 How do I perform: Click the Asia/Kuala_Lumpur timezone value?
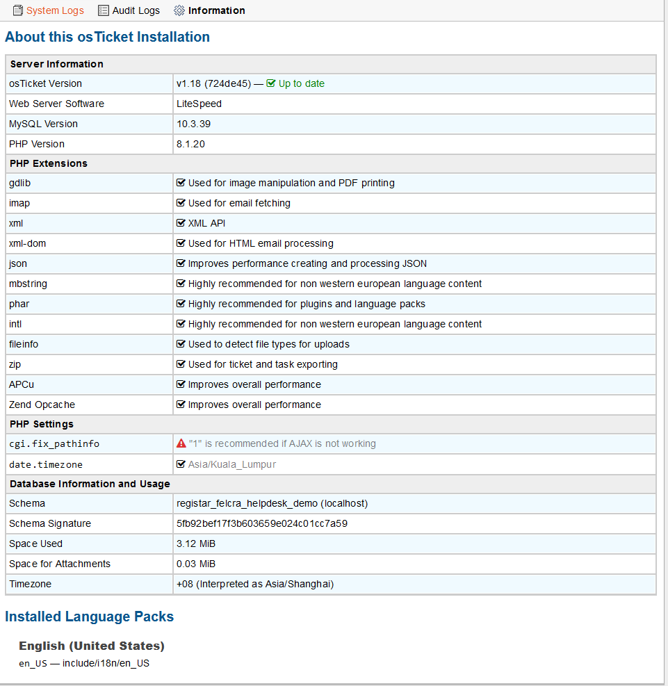(232, 464)
